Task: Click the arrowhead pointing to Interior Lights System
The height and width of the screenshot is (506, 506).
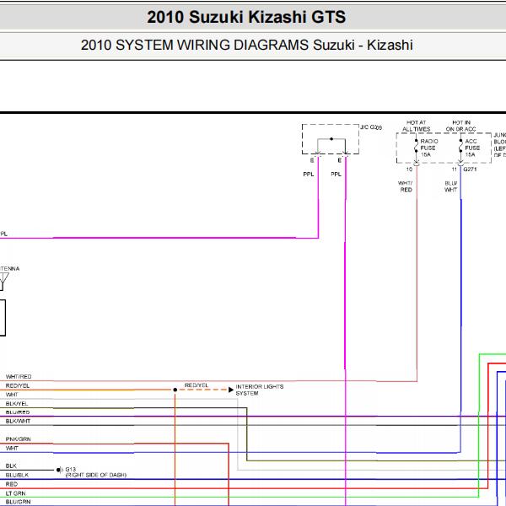Action: tap(231, 390)
